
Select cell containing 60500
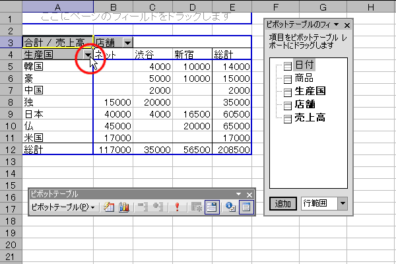[232, 114]
